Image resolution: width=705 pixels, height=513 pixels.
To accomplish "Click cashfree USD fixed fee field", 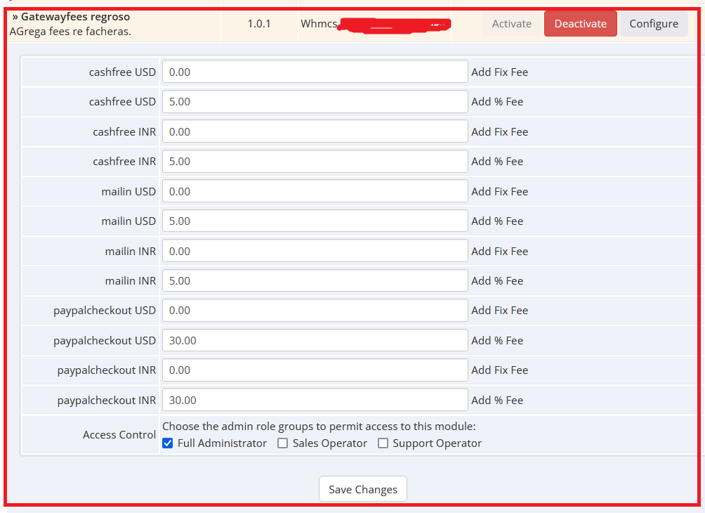I will (315, 72).
